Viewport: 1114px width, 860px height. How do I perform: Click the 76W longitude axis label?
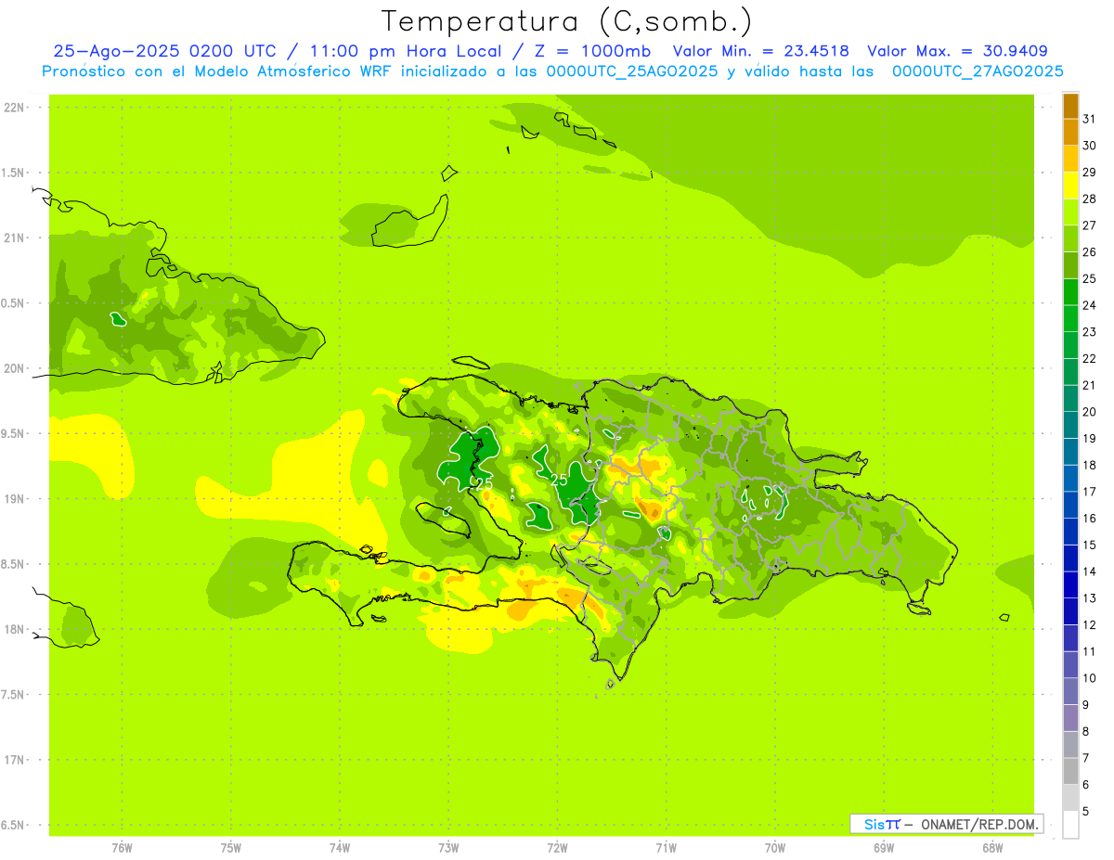click(122, 848)
